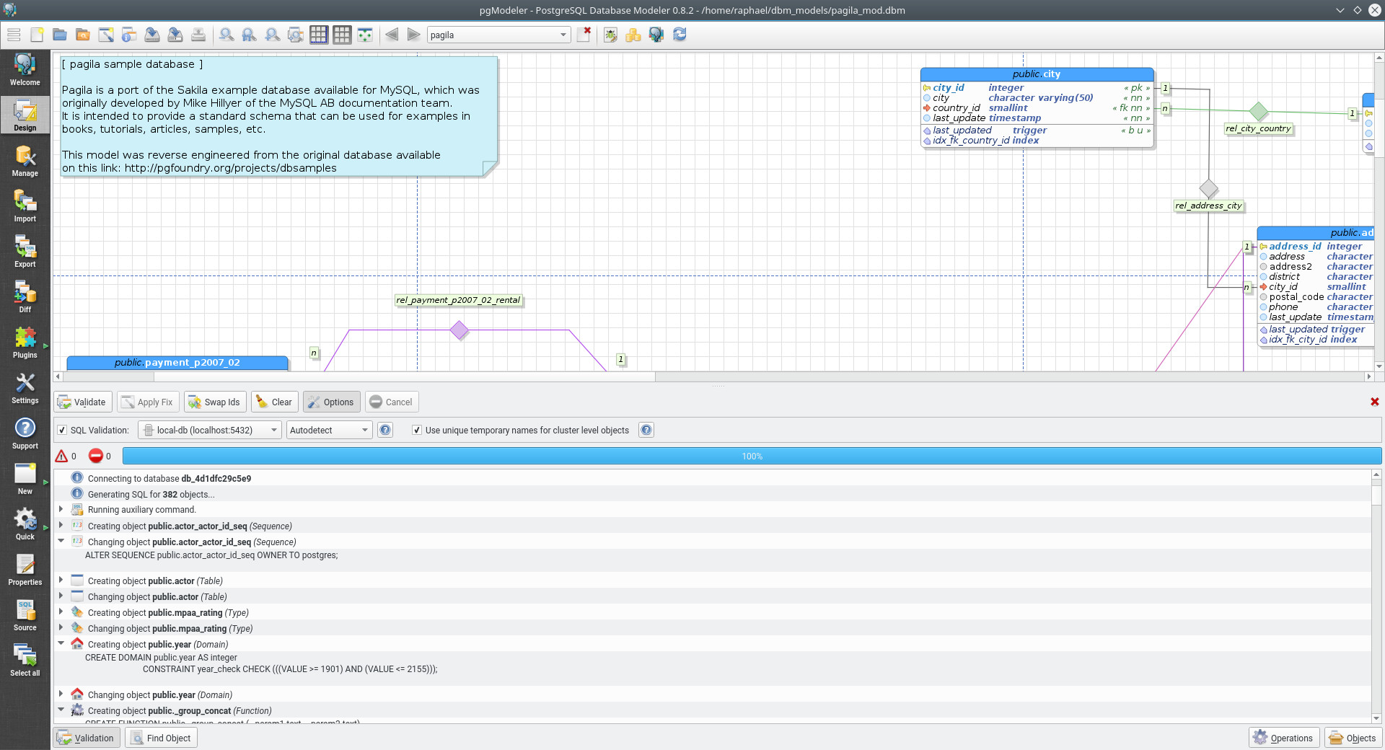Click the print model icon
Screen dimensions: 1385x750
pos(198,35)
